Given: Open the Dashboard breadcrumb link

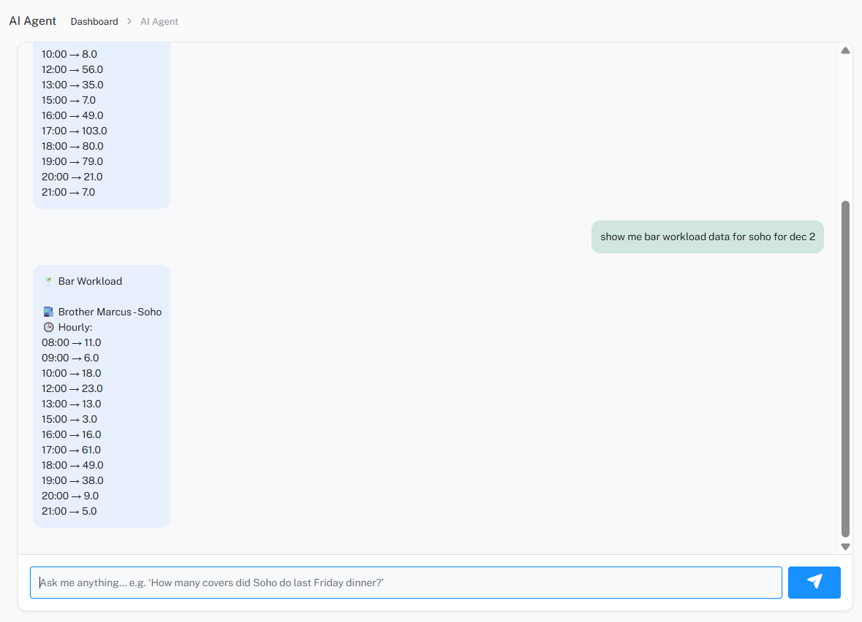Looking at the screenshot, I should 94,21.
